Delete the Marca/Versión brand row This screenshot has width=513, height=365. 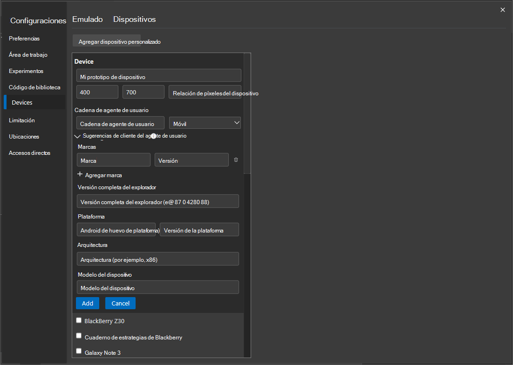pyautogui.click(x=236, y=159)
